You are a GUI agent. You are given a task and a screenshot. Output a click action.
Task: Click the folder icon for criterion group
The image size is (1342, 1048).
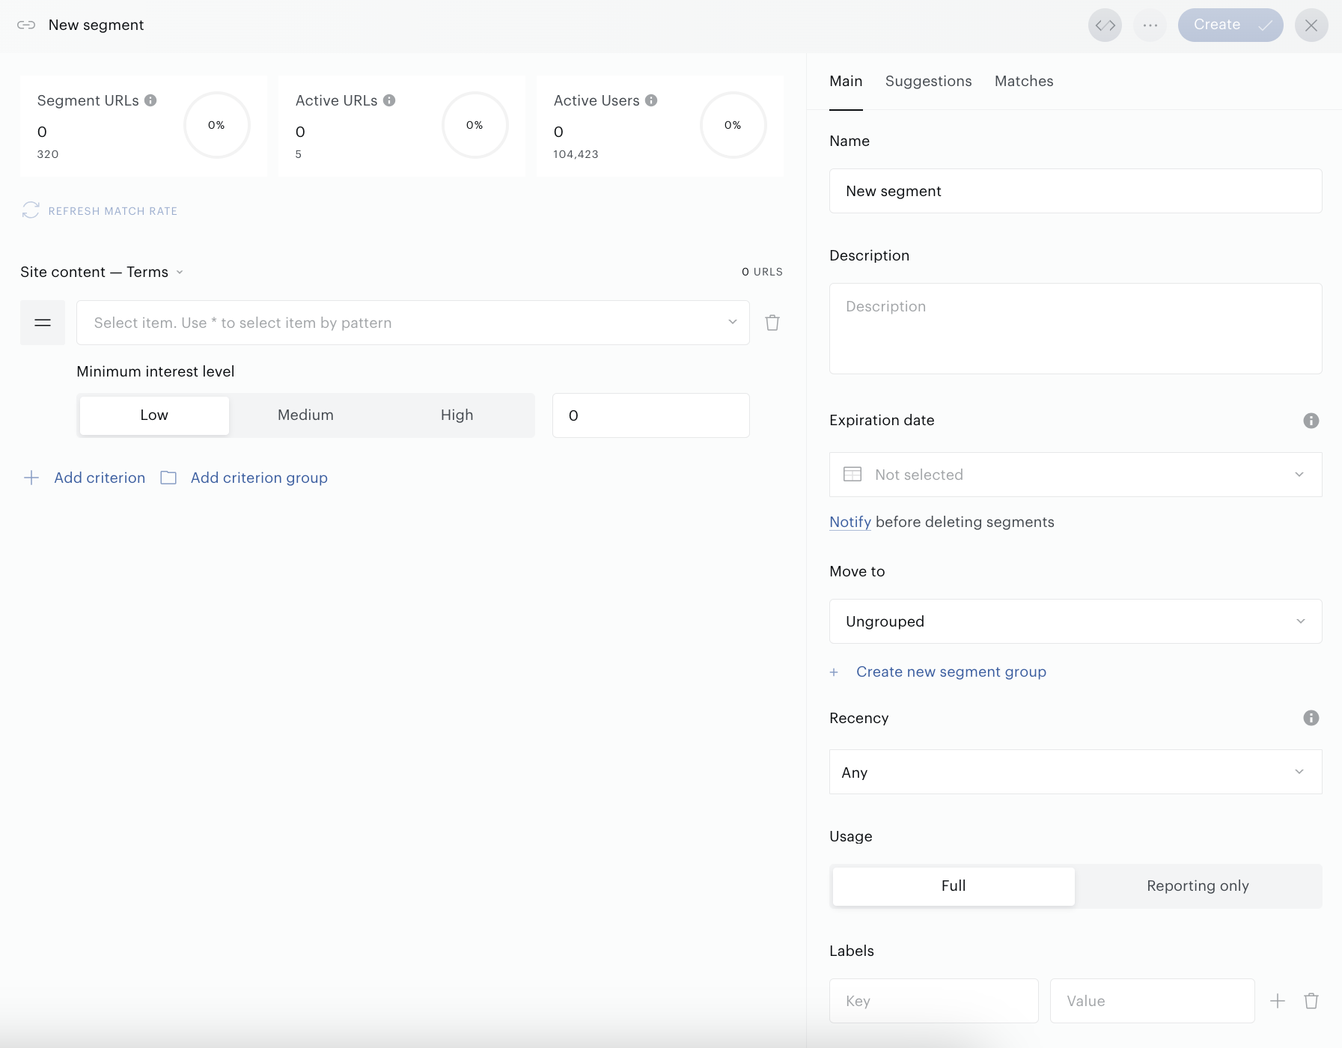point(168,478)
